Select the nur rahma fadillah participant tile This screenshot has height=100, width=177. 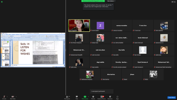pos(122,38)
